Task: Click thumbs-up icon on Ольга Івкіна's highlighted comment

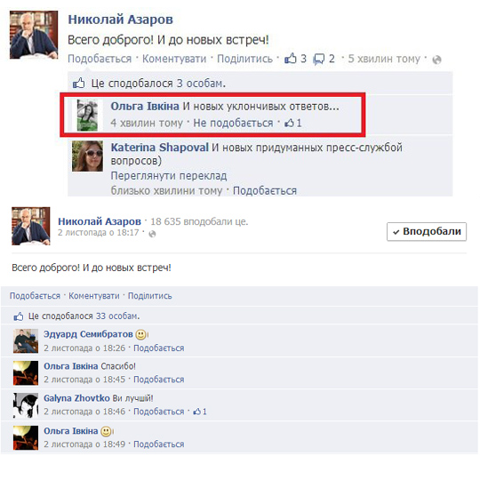Action: (x=289, y=123)
